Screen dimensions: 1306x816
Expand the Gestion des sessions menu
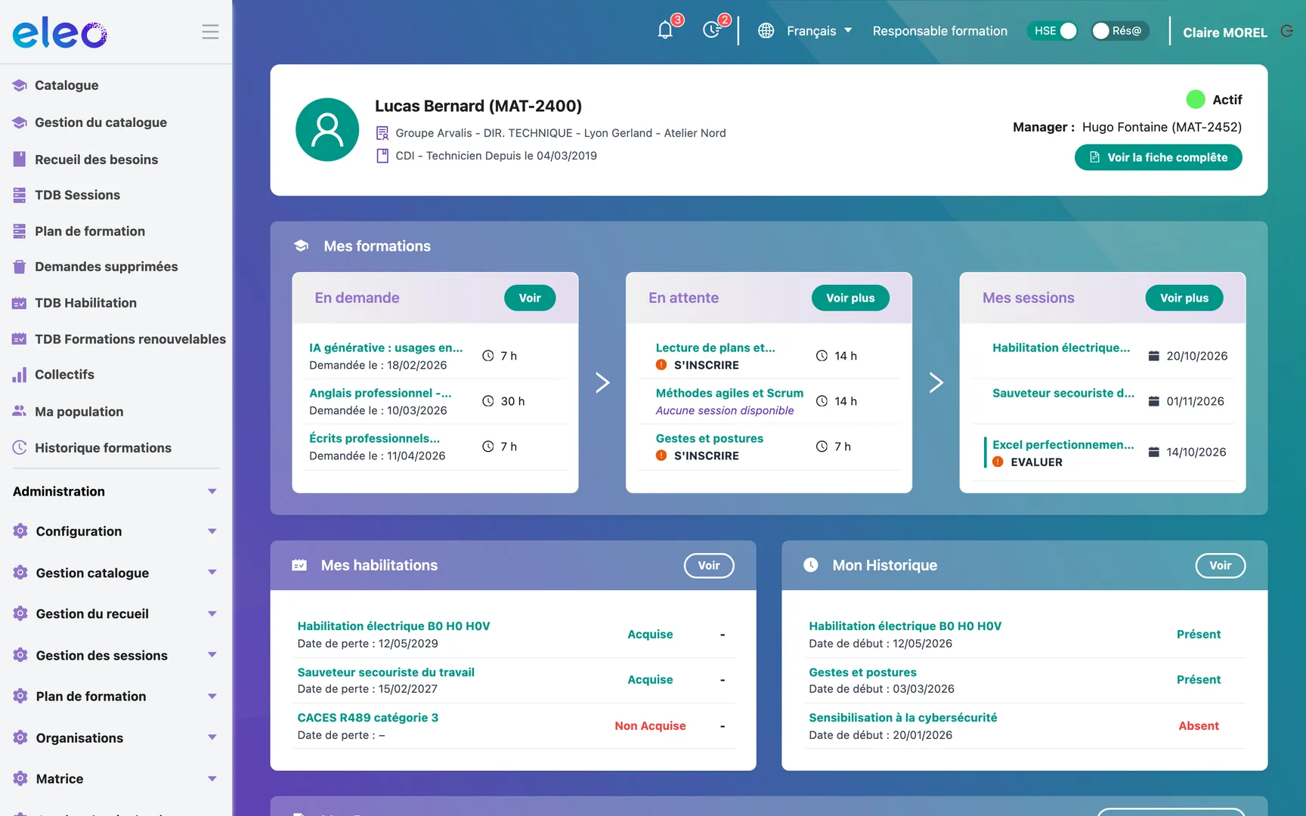pos(116,655)
